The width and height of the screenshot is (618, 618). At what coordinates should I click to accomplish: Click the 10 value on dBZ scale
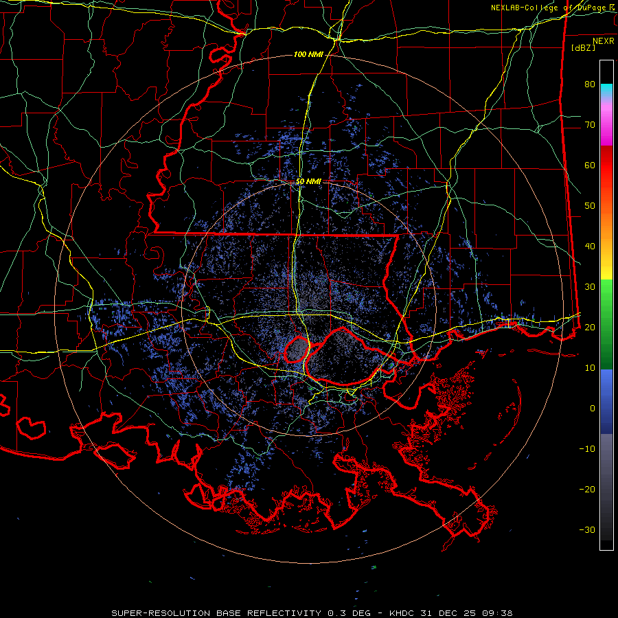(590, 368)
